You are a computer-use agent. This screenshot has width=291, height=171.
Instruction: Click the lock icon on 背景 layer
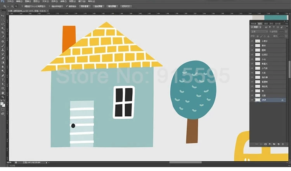click(x=282, y=100)
